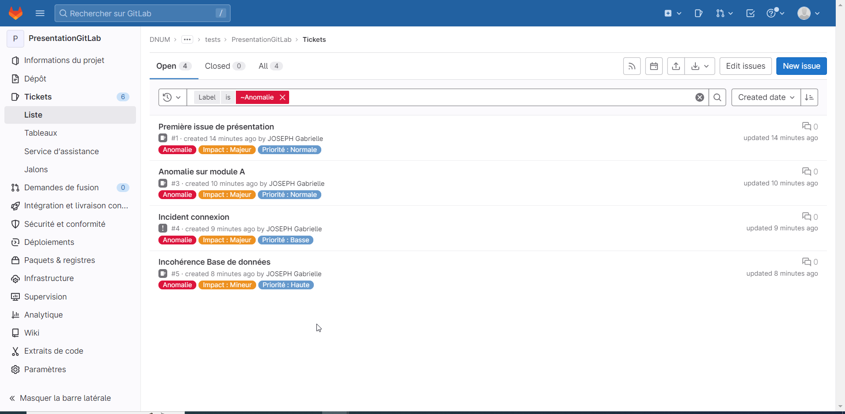The image size is (845, 414).
Task: Focus the Rechercher sur GitLab search field
Action: [141, 13]
